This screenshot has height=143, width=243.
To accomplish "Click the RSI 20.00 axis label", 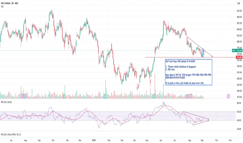I will click(x=239, y=129).
